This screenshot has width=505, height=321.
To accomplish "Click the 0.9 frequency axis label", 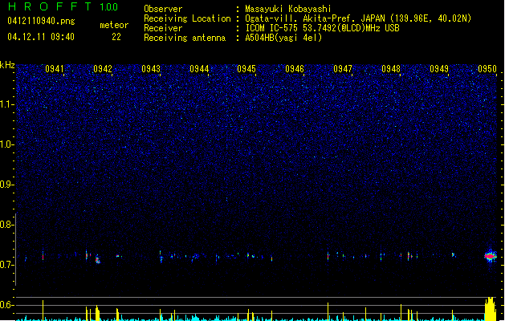I will (x=6, y=185).
